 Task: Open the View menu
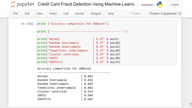(x=39, y=13)
